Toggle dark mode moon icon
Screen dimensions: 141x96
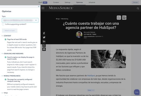pyautogui.click(x=119, y=18)
